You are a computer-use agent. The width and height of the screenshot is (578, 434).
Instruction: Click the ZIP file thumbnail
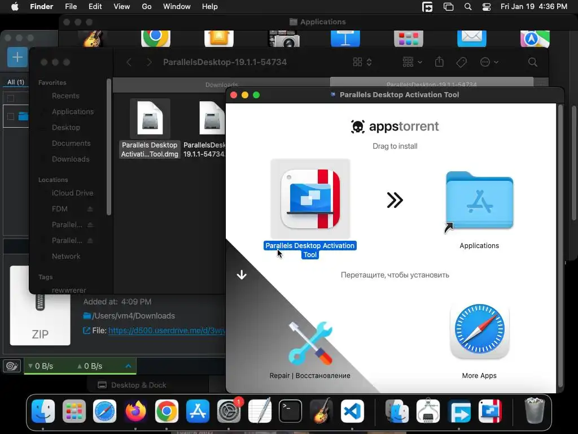click(40, 306)
